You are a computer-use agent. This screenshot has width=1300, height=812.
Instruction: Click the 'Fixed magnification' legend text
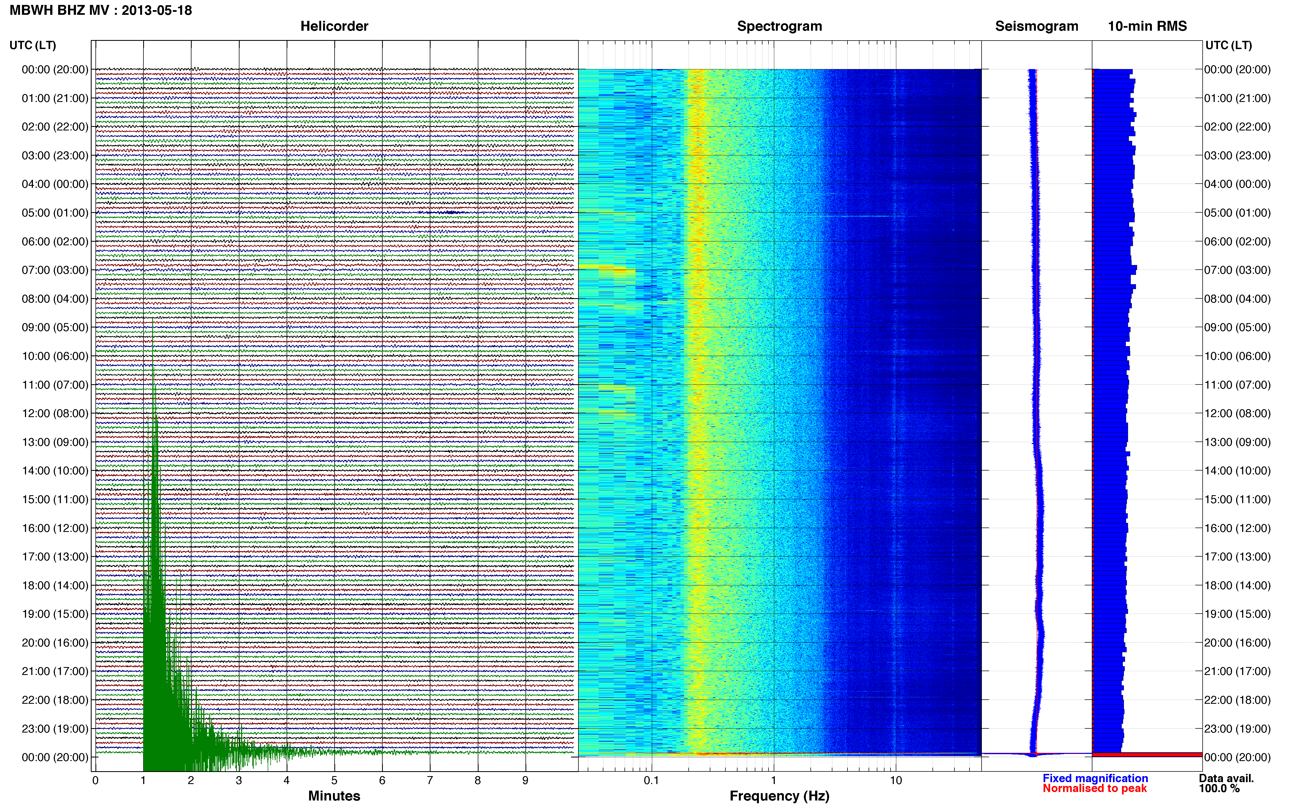(x=1095, y=778)
